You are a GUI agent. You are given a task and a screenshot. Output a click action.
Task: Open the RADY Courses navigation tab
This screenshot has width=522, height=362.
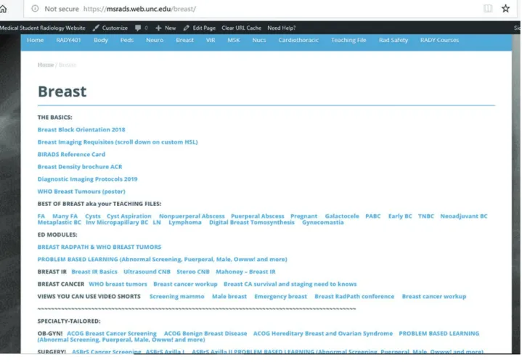pyautogui.click(x=439, y=40)
